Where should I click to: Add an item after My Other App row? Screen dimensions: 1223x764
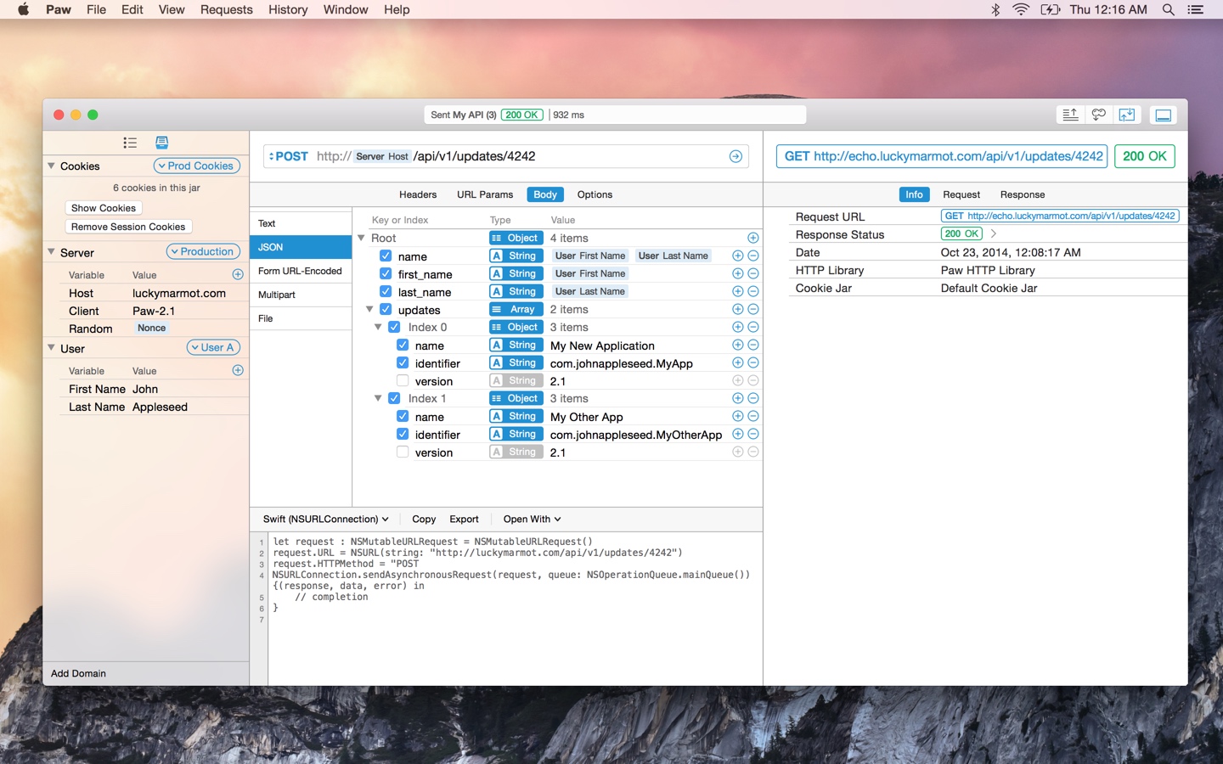(737, 416)
